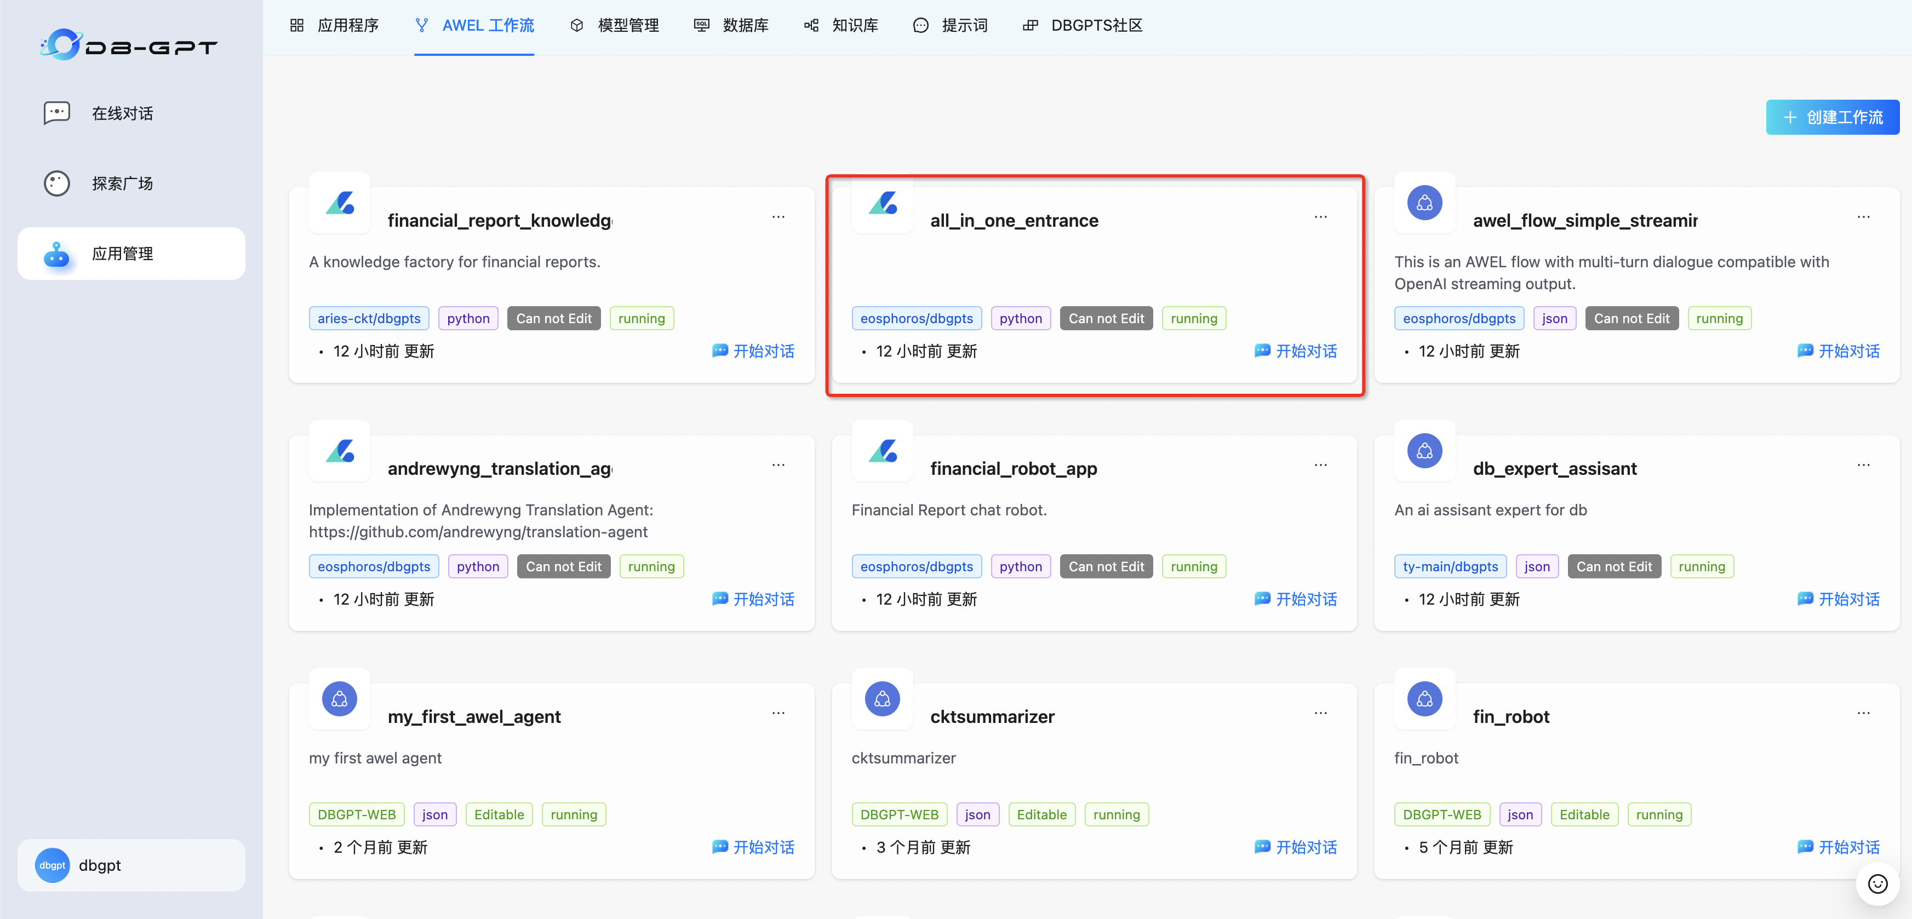Click the my_first_awel_agent flow icon

pos(339,699)
